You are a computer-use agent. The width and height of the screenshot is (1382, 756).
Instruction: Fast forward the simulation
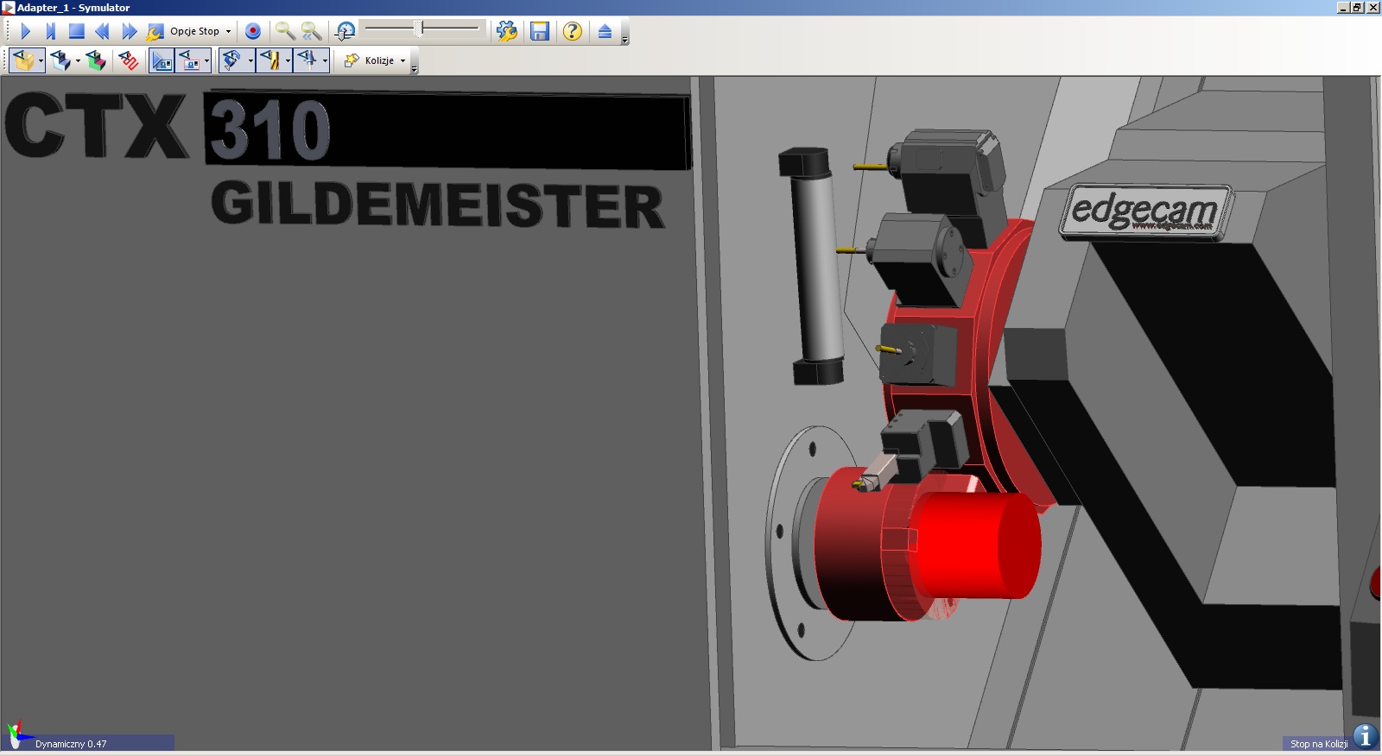(129, 32)
